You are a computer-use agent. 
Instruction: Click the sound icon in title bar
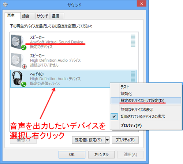pyautogui.click(x=5, y=5)
